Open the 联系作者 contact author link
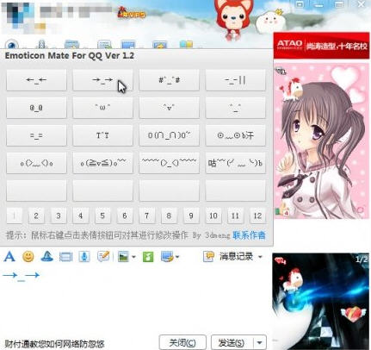The image size is (371, 350). point(249,235)
